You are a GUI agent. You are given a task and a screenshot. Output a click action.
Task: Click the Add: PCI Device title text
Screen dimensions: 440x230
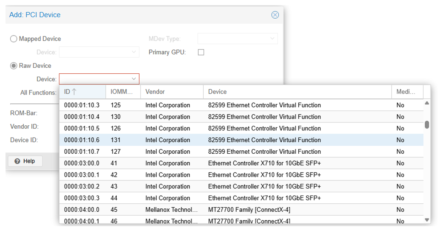pyautogui.click(x=35, y=15)
